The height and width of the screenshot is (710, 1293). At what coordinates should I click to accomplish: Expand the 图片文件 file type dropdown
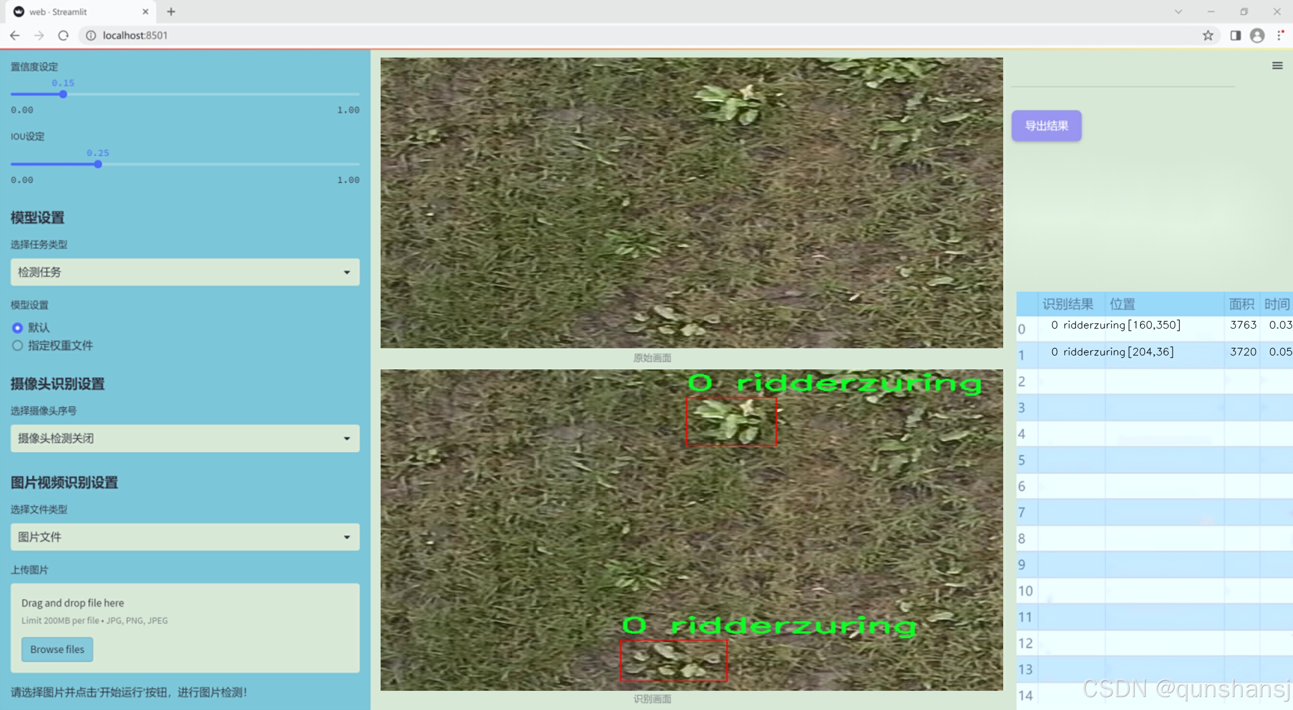(185, 537)
